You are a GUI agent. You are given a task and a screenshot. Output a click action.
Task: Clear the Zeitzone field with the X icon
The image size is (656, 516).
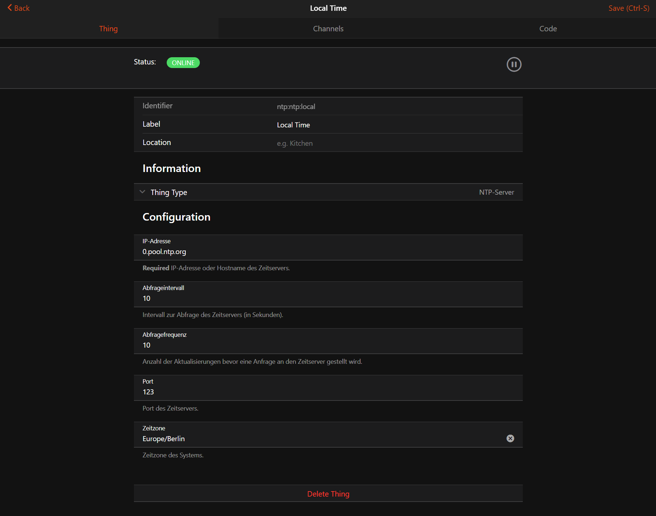click(x=510, y=438)
